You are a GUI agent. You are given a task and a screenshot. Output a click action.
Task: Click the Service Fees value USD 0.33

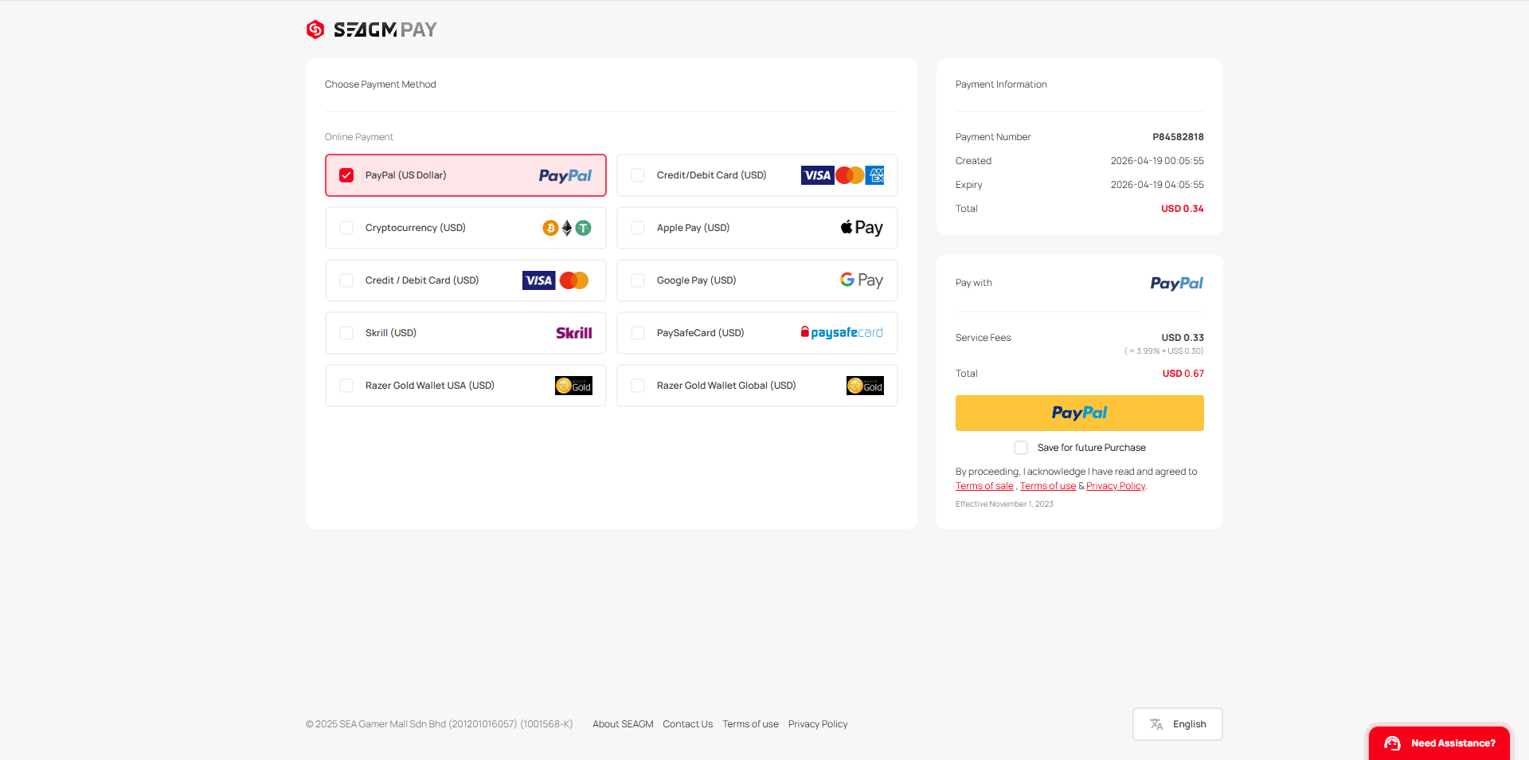click(1183, 338)
